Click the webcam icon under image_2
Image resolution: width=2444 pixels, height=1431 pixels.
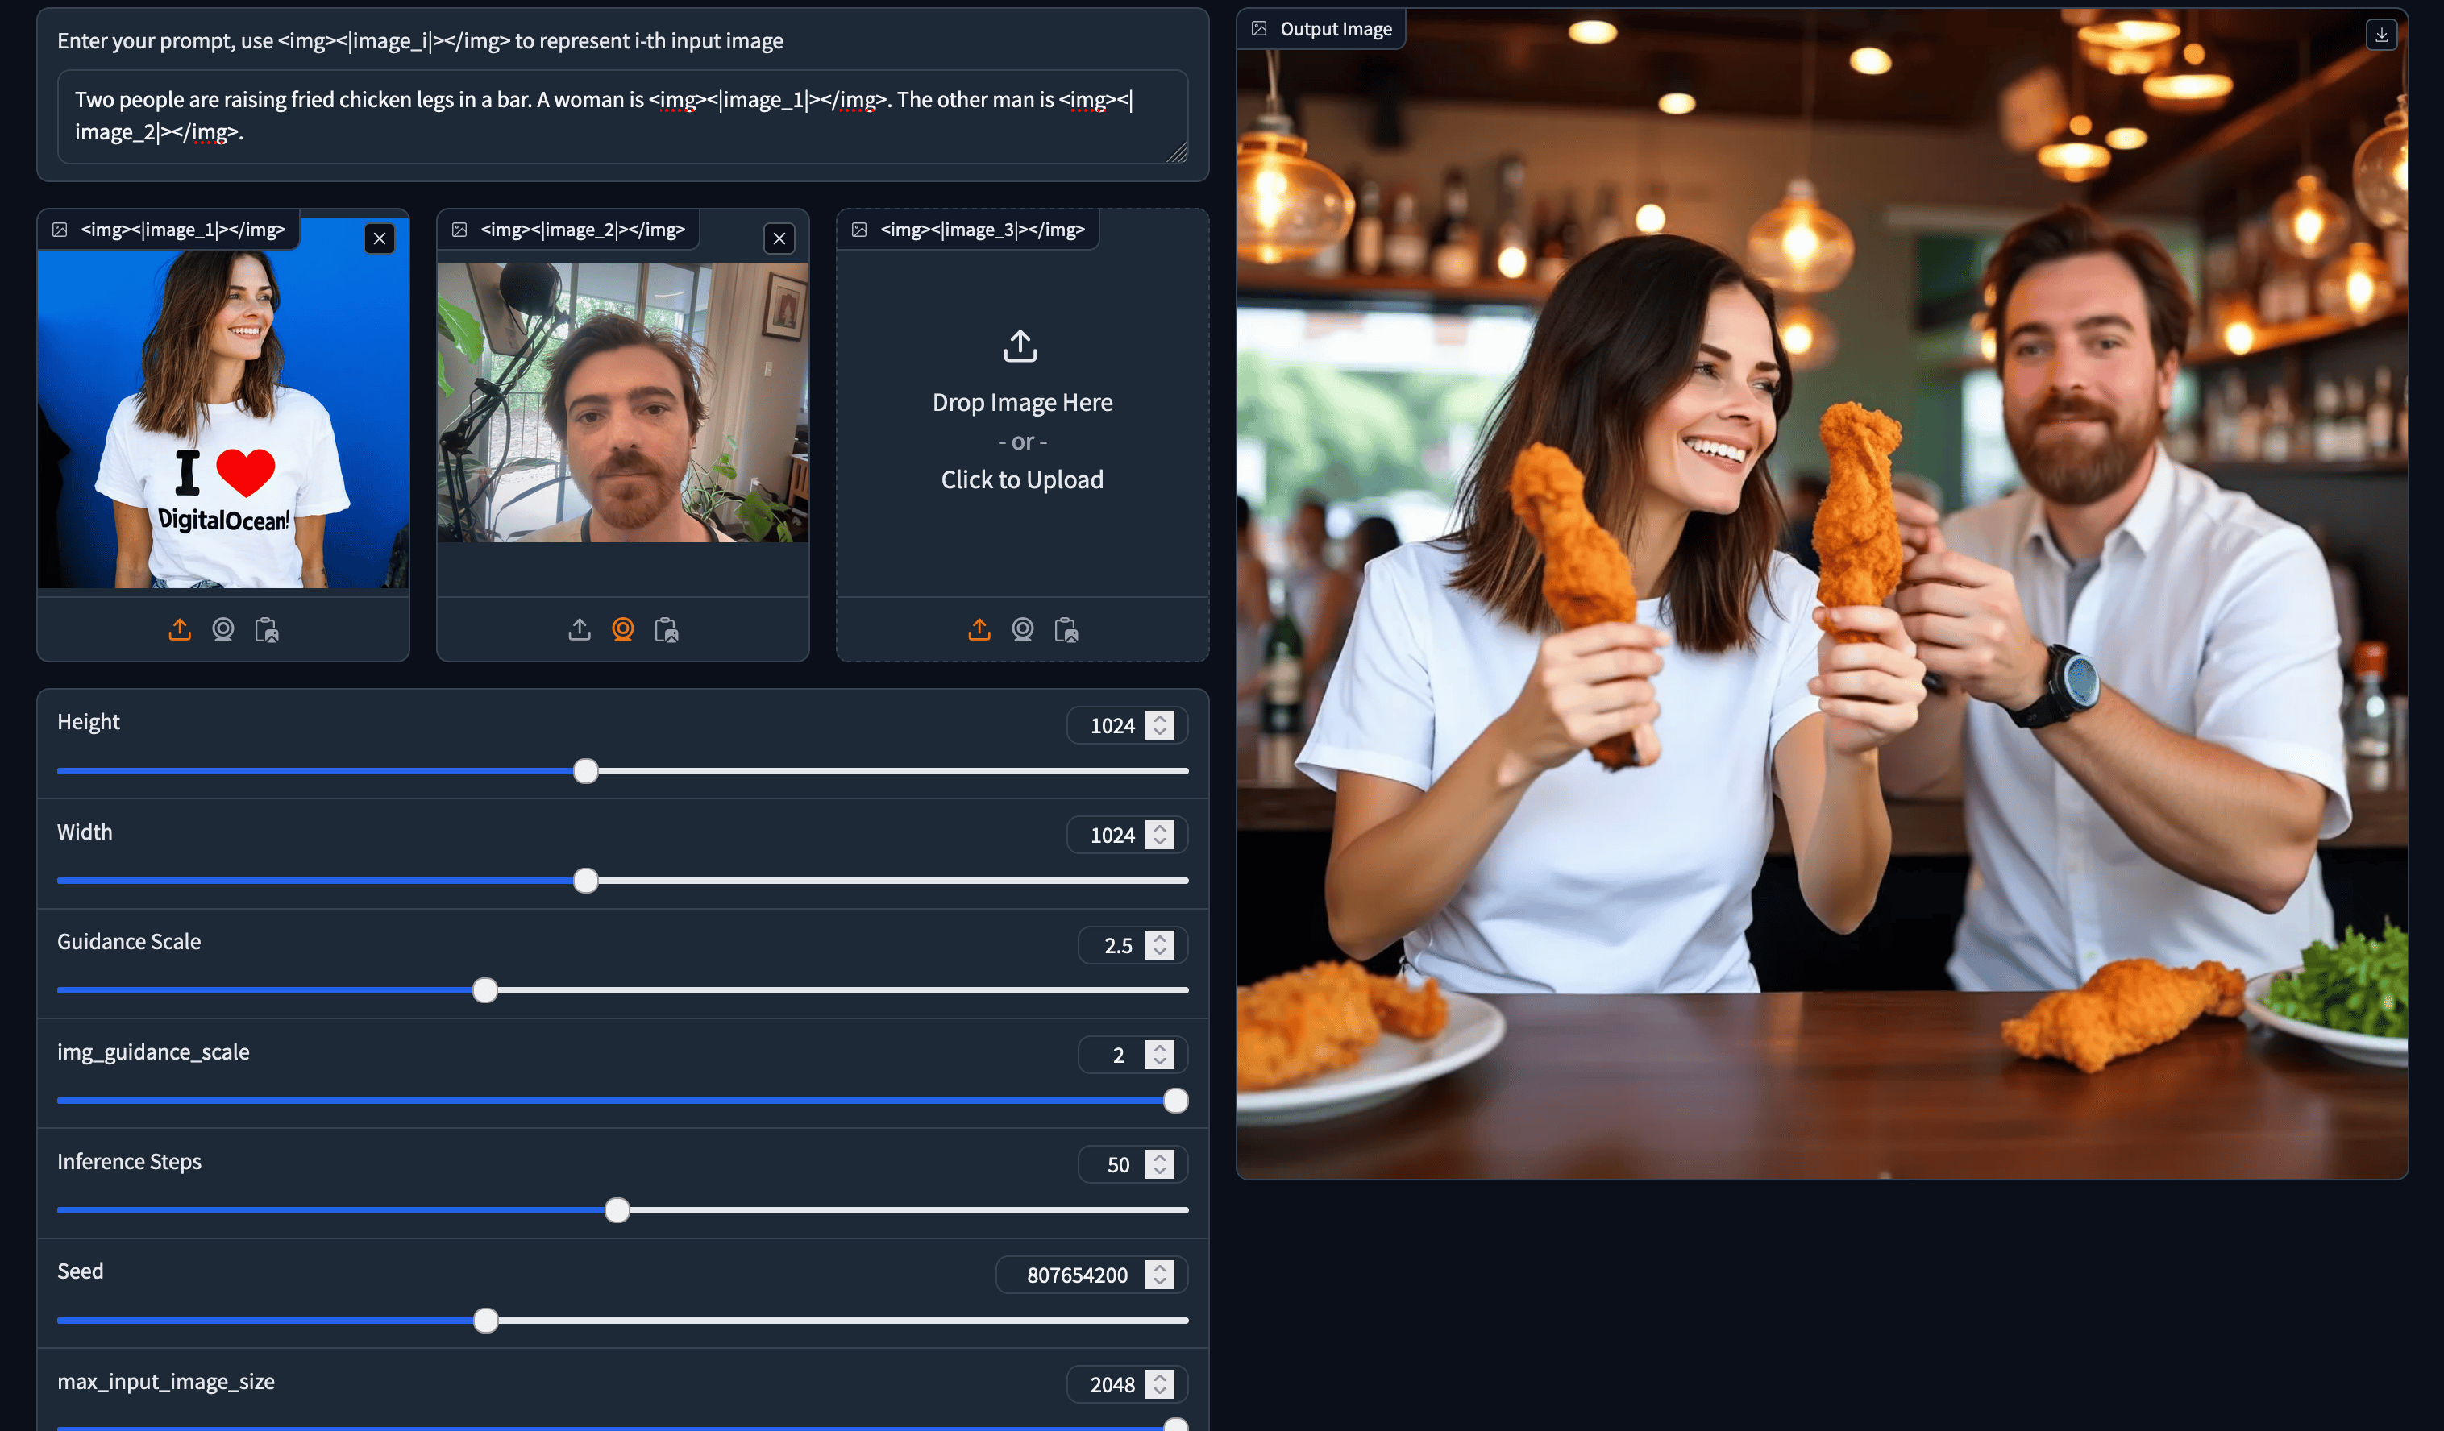pyautogui.click(x=622, y=630)
